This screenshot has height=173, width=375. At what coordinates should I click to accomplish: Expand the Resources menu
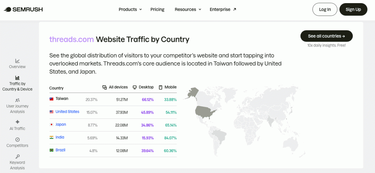point(188,9)
